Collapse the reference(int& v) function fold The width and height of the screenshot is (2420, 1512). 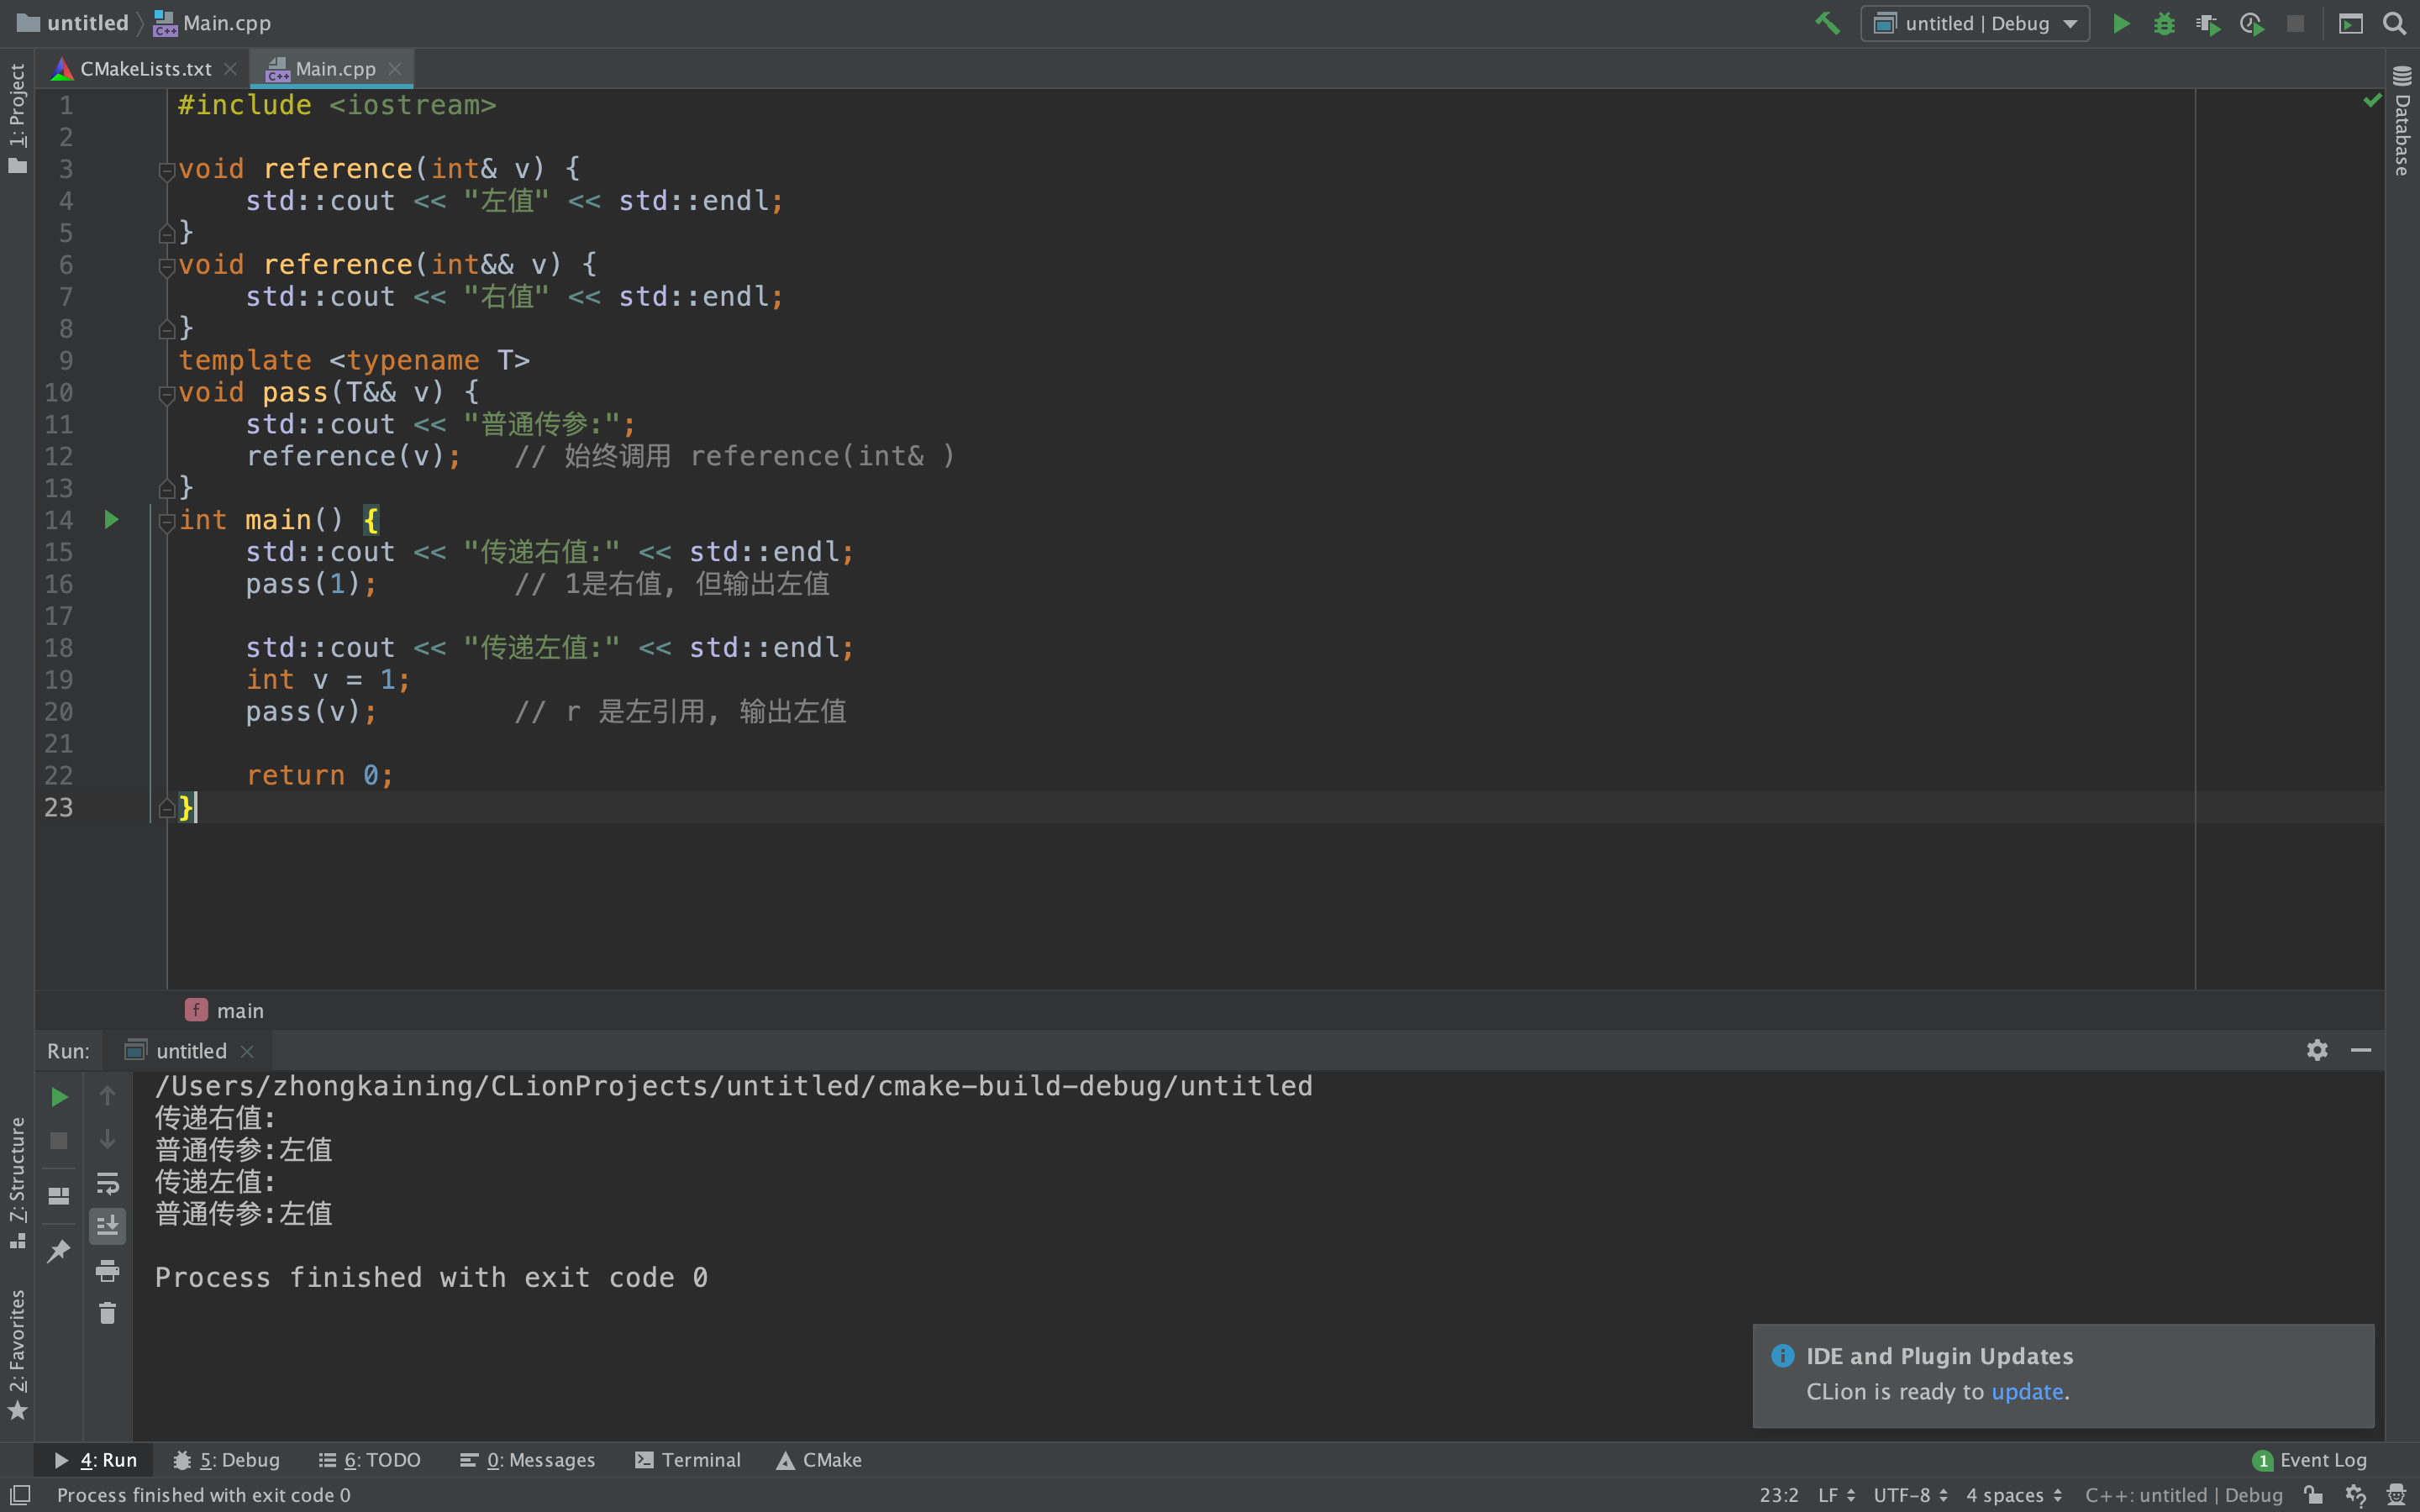[x=167, y=171]
